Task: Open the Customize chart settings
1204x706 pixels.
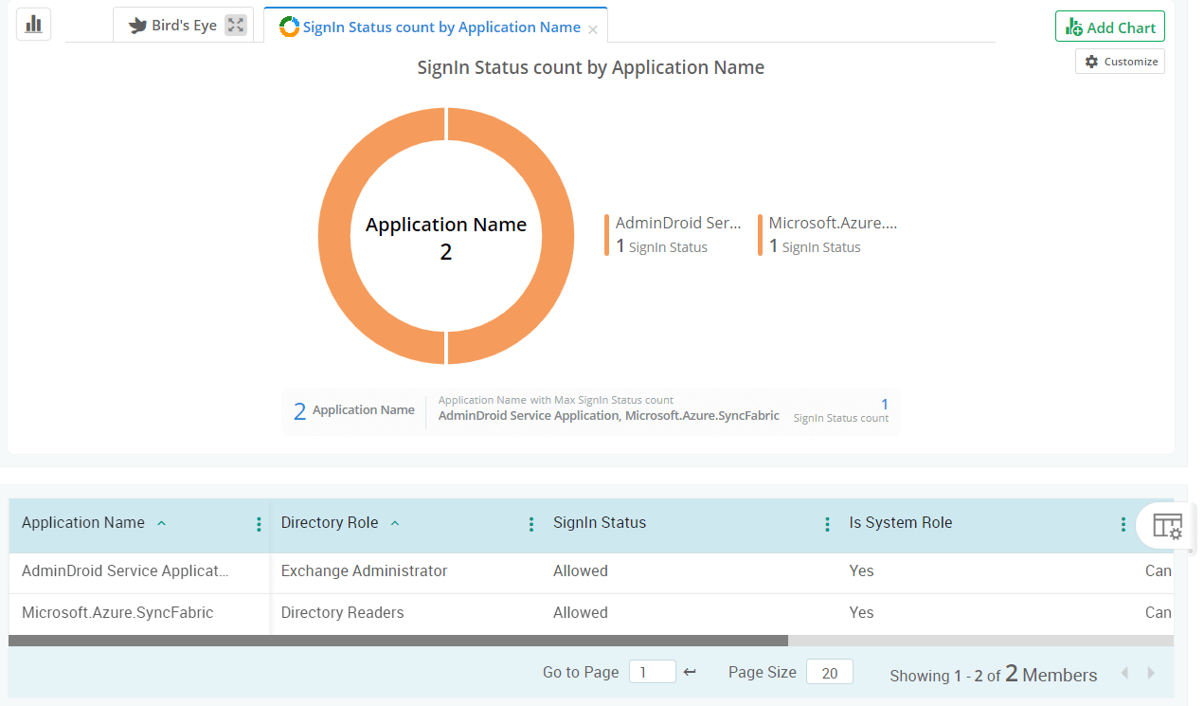Action: click(1120, 62)
